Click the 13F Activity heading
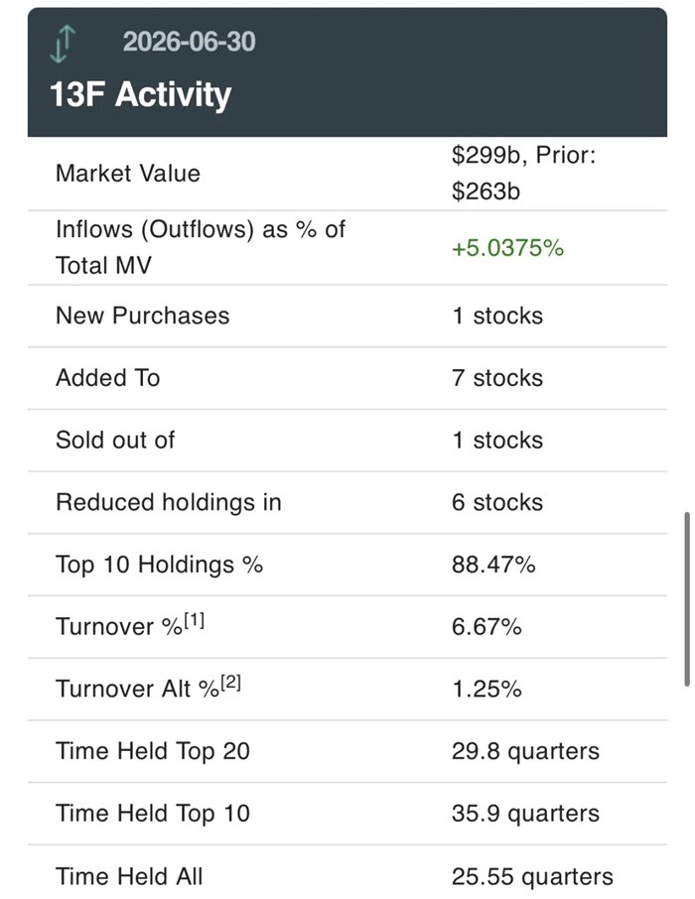695x899 pixels. click(141, 94)
